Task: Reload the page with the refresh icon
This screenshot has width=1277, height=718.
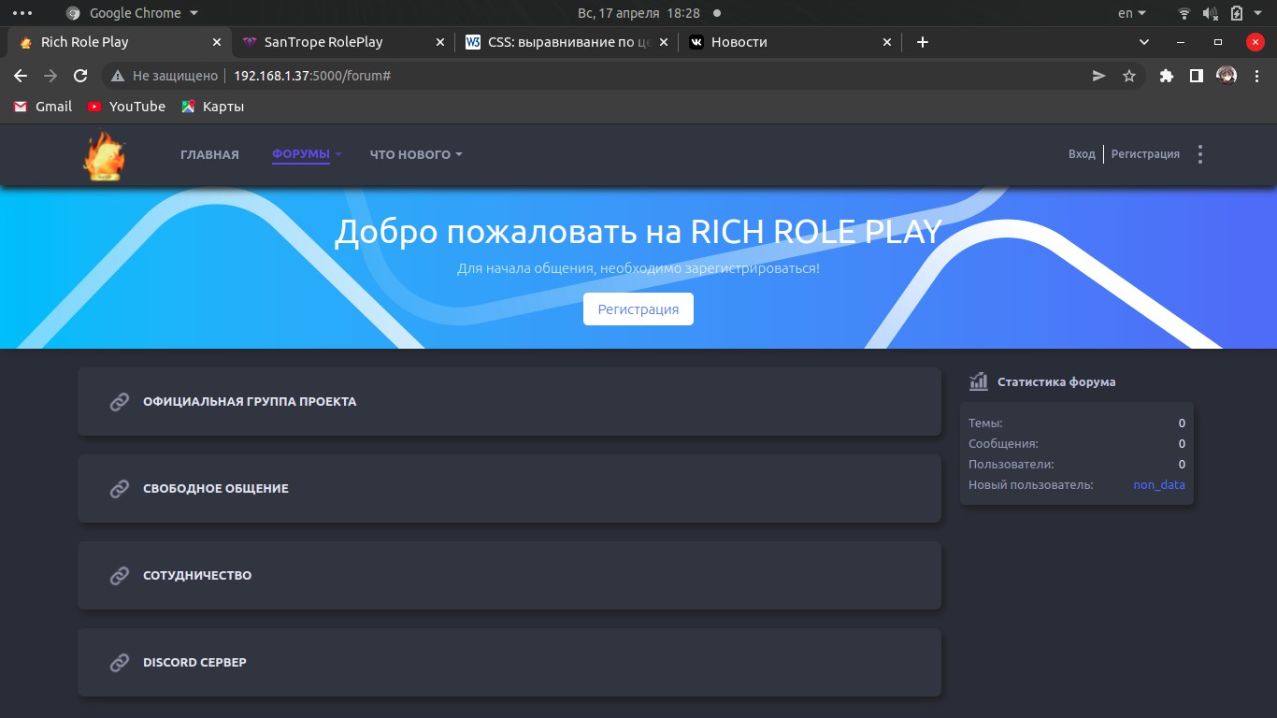Action: pos(80,76)
